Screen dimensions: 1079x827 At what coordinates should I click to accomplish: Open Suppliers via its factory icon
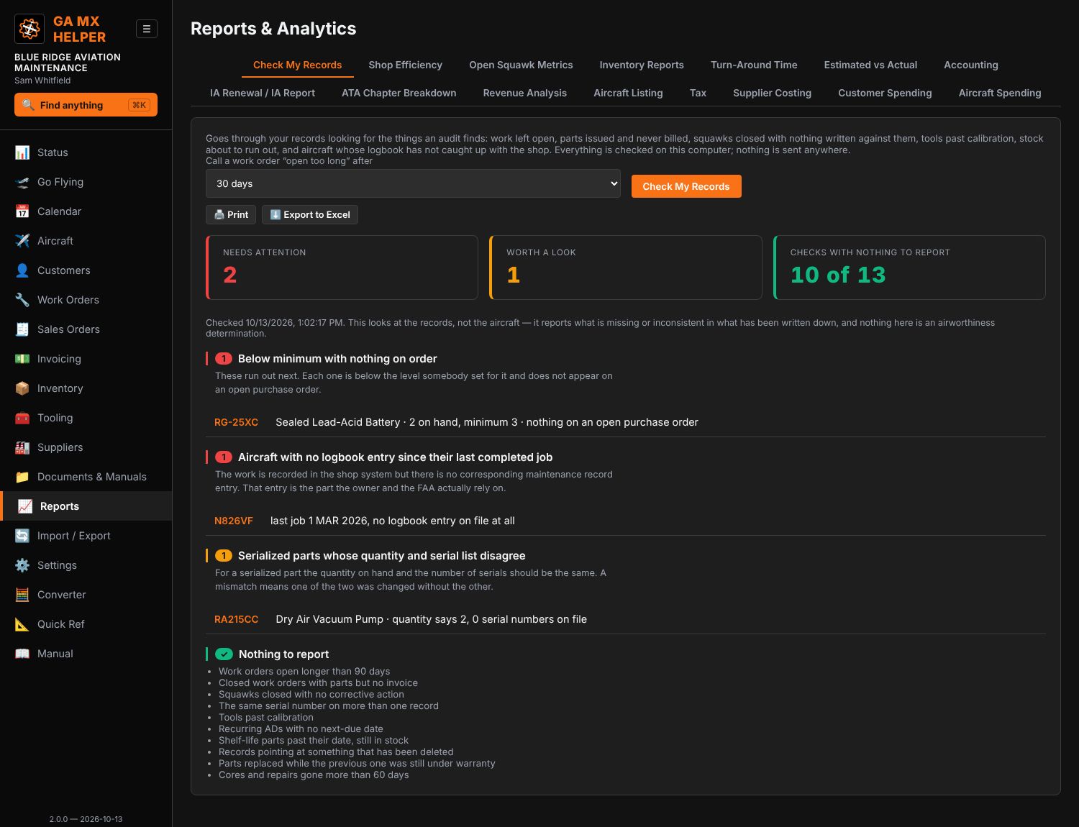coord(22,447)
